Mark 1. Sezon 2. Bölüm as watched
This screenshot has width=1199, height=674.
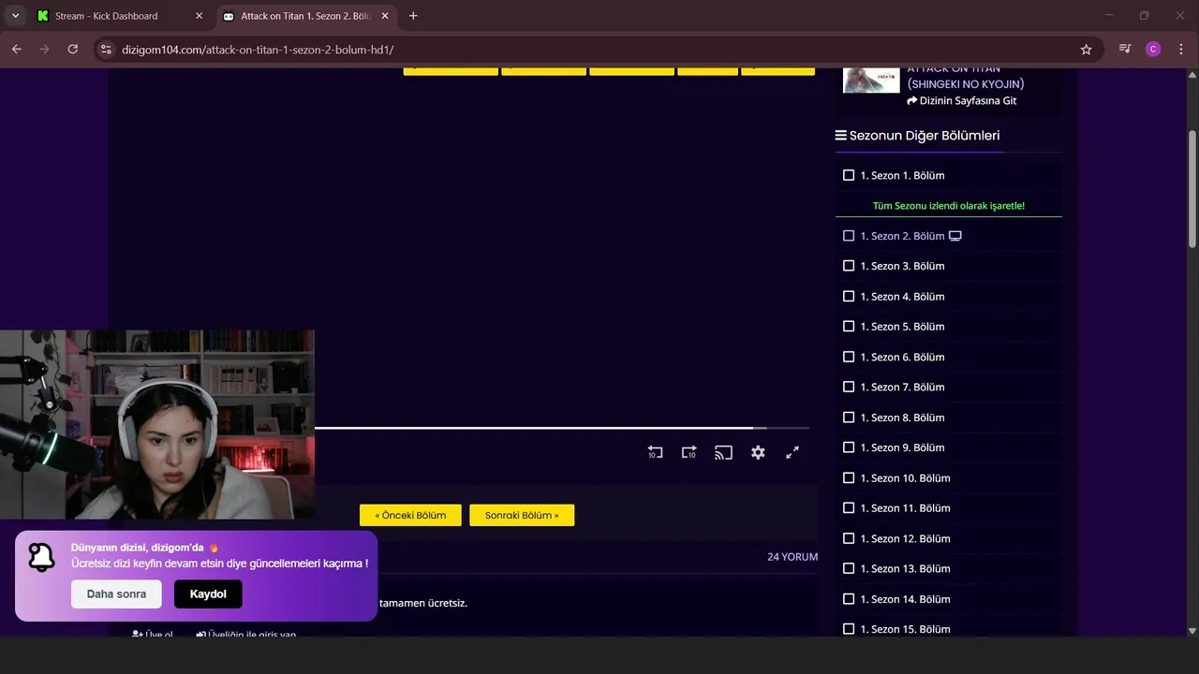(849, 236)
